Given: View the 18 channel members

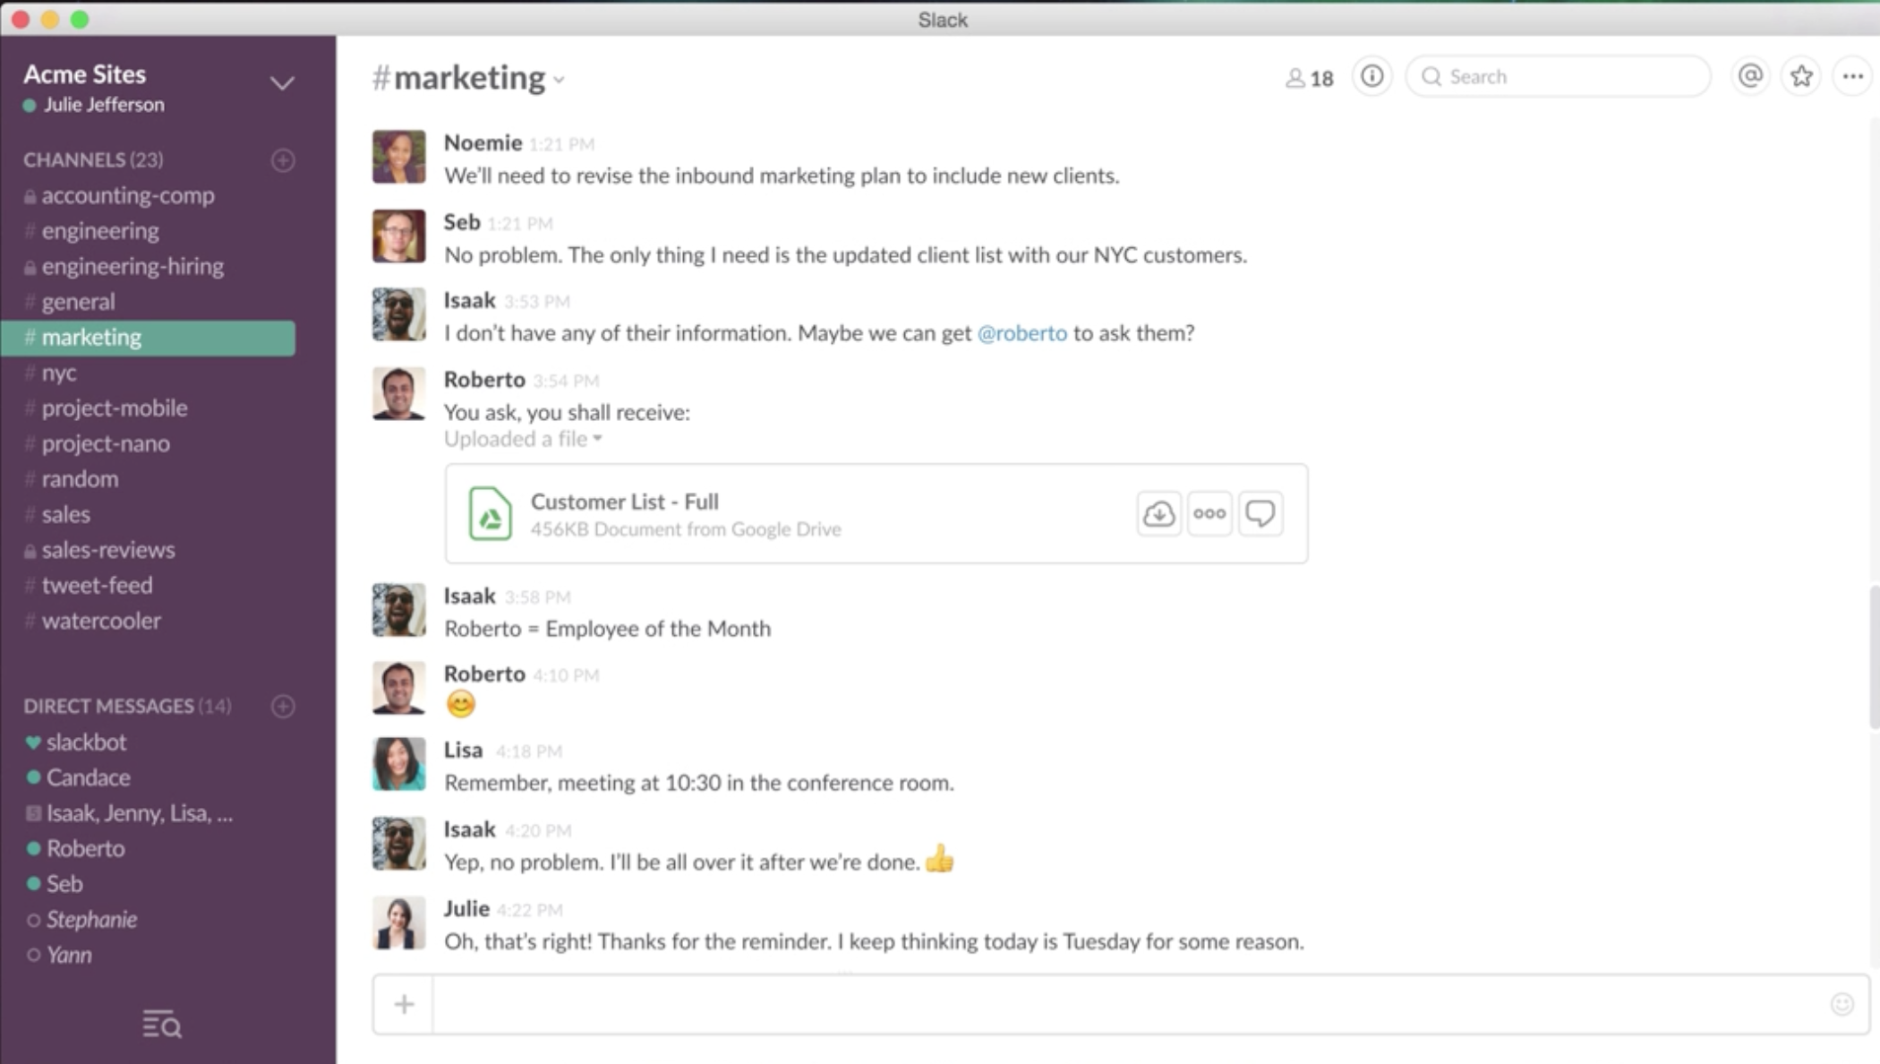Looking at the screenshot, I should point(1308,77).
